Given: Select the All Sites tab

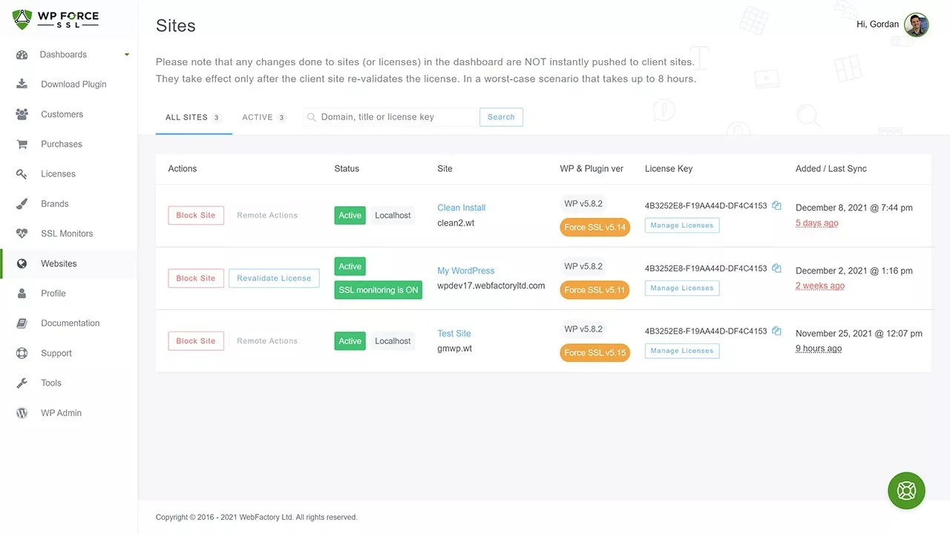Looking at the screenshot, I should 193,117.
